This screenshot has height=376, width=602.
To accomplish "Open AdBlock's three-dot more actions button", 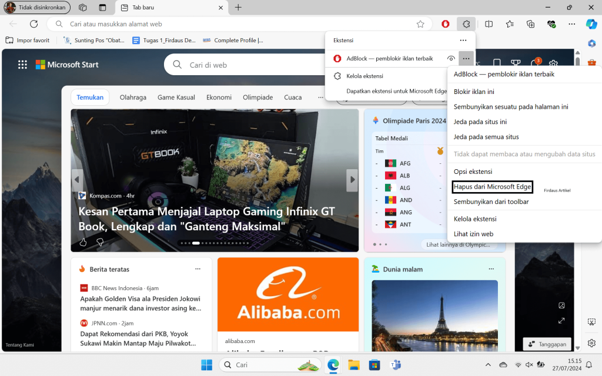I will [466, 59].
